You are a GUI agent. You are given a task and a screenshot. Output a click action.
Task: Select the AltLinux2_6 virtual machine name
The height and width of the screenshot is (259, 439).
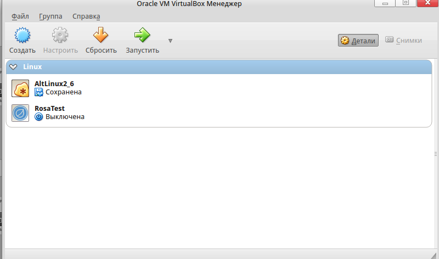click(54, 84)
